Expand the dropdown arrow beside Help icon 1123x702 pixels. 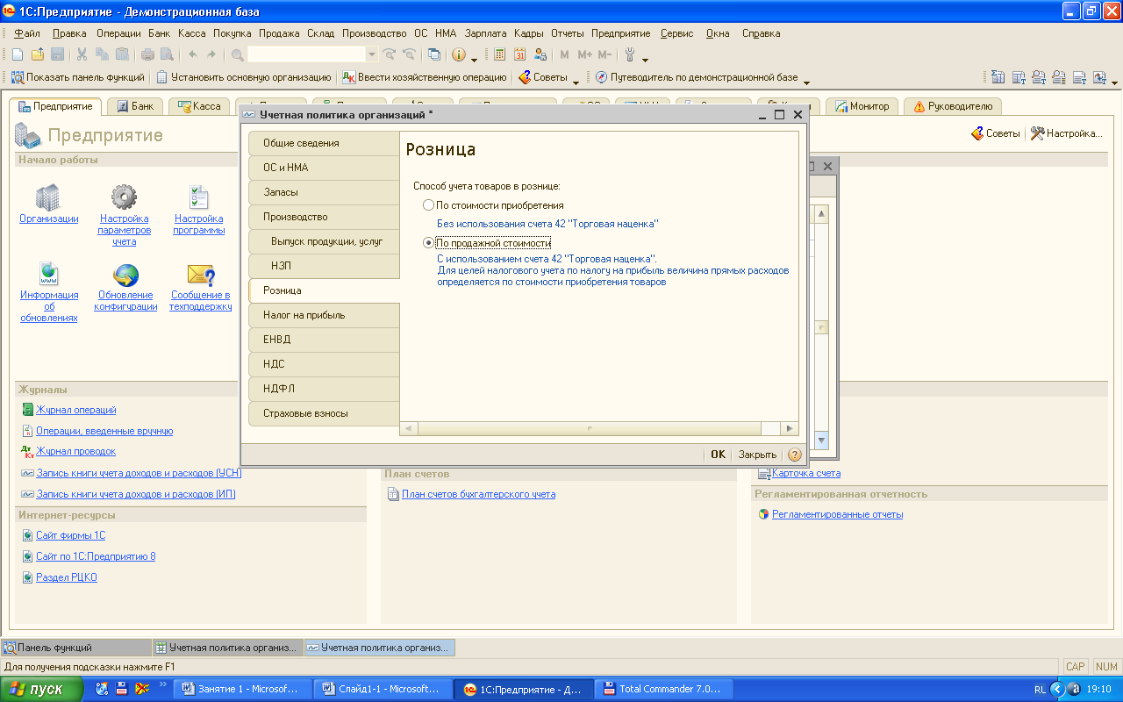[475, 59]
